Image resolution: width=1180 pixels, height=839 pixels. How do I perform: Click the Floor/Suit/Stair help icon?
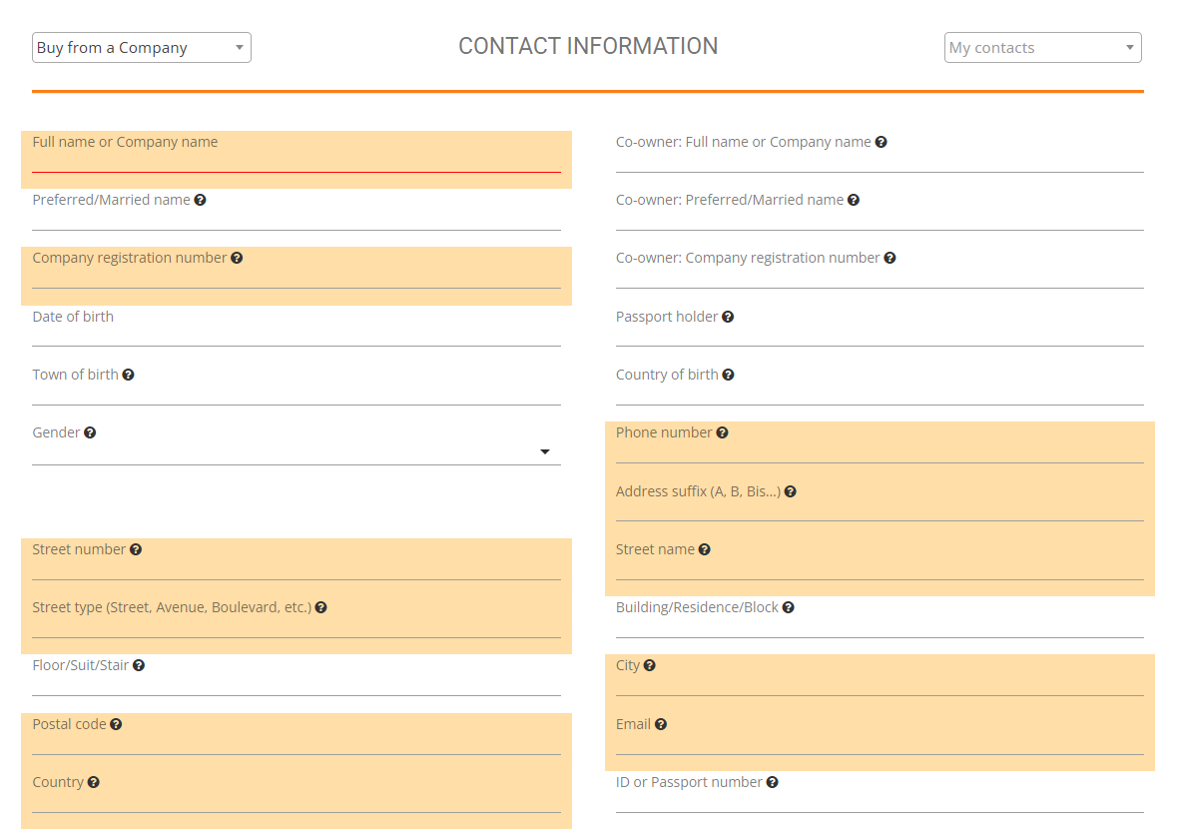139,665
